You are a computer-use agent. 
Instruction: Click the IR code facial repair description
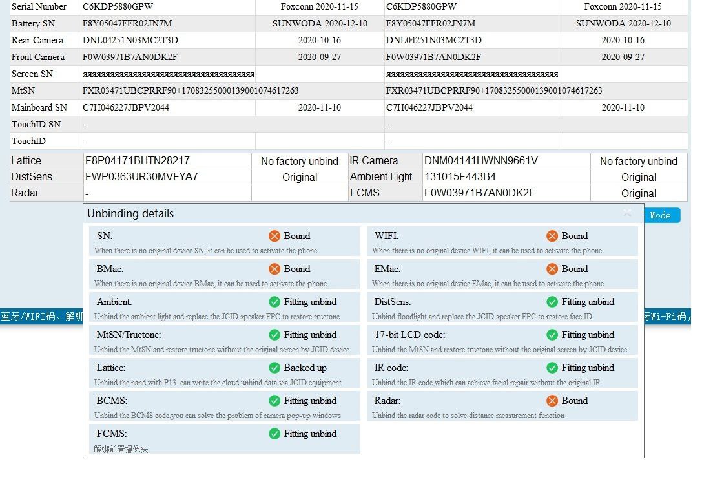[x=486, y=383]
